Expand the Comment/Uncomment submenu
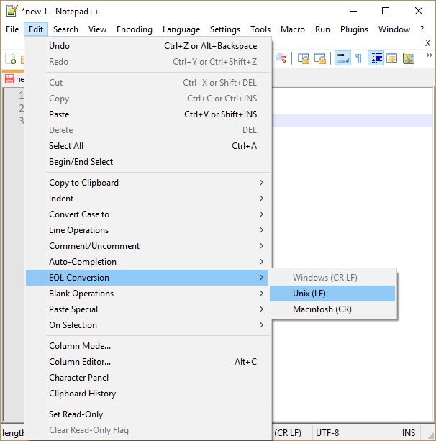 [x=148, y=246]
